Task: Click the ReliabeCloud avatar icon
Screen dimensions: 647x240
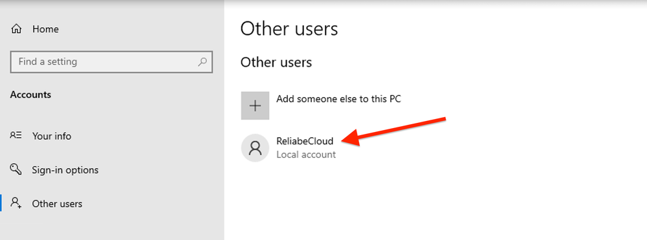Action: [x=255, y=147]
